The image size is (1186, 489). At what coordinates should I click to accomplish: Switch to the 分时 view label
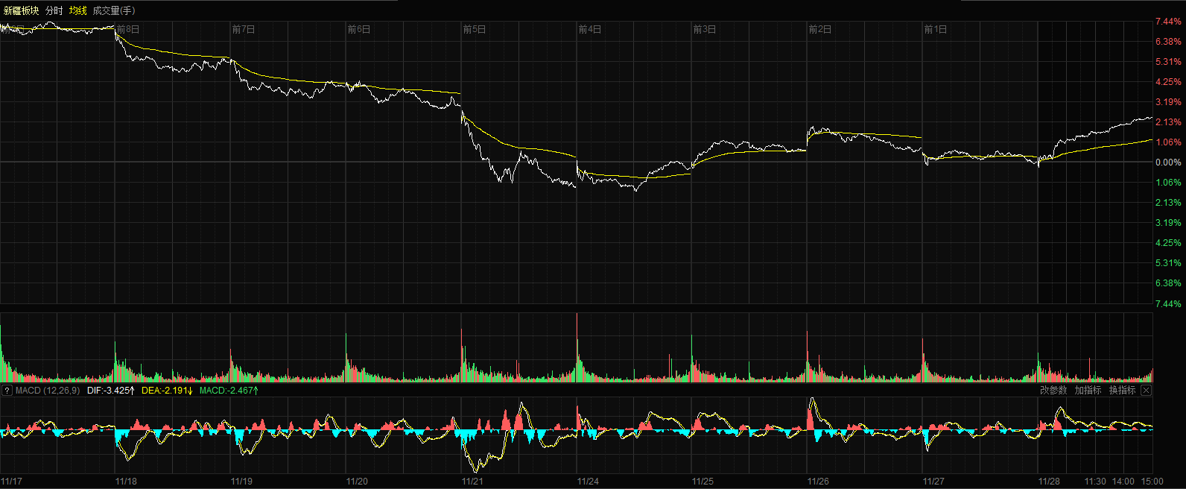pyautogui.click(x=54, y=10)
